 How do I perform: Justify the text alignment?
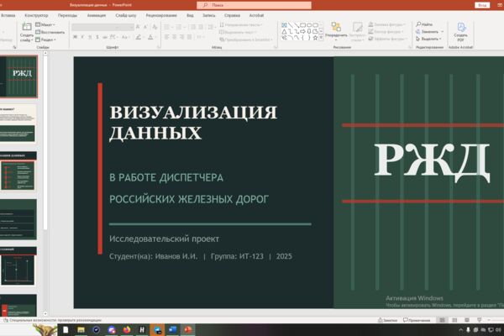190,37
